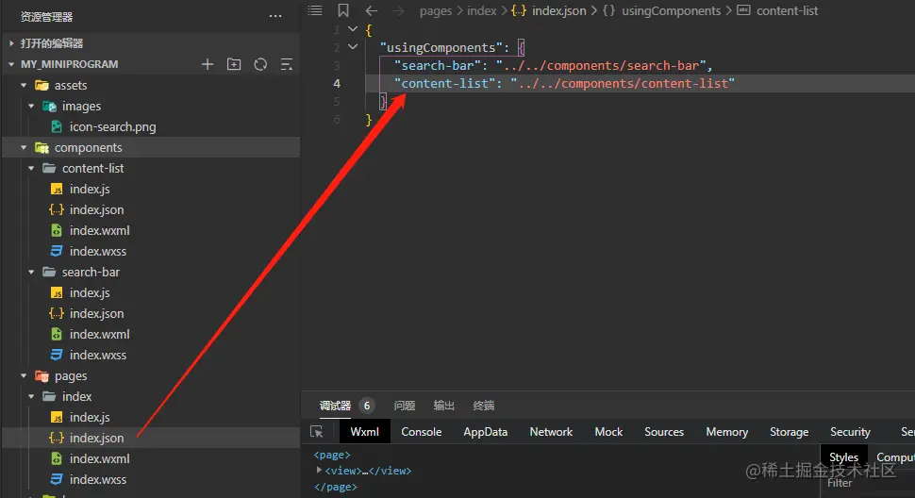Open the Network debugger tab
Viewport: 915px width, 498px height.
click(551, 432)
